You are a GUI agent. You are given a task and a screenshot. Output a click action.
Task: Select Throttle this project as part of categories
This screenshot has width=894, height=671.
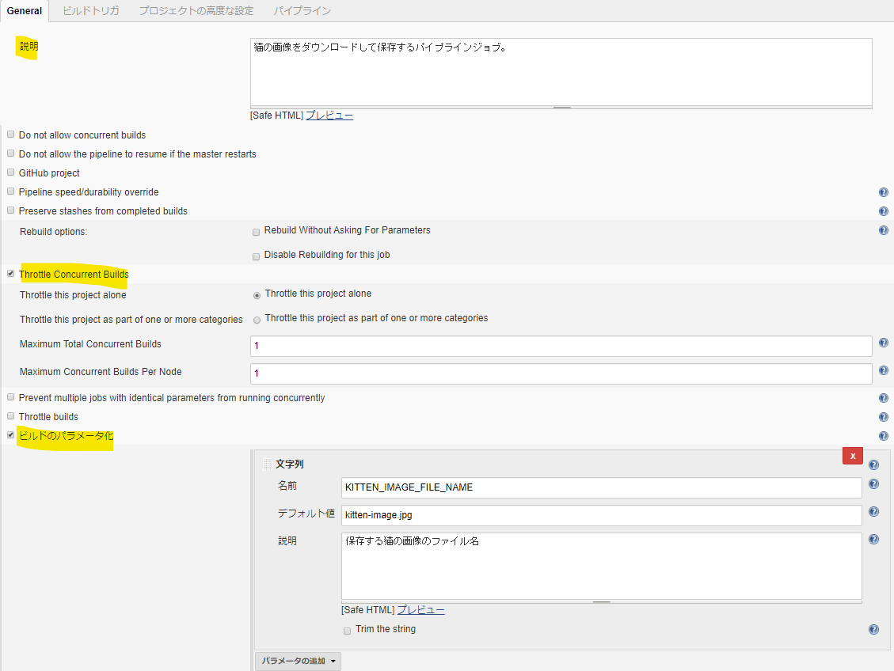point(257,320)
